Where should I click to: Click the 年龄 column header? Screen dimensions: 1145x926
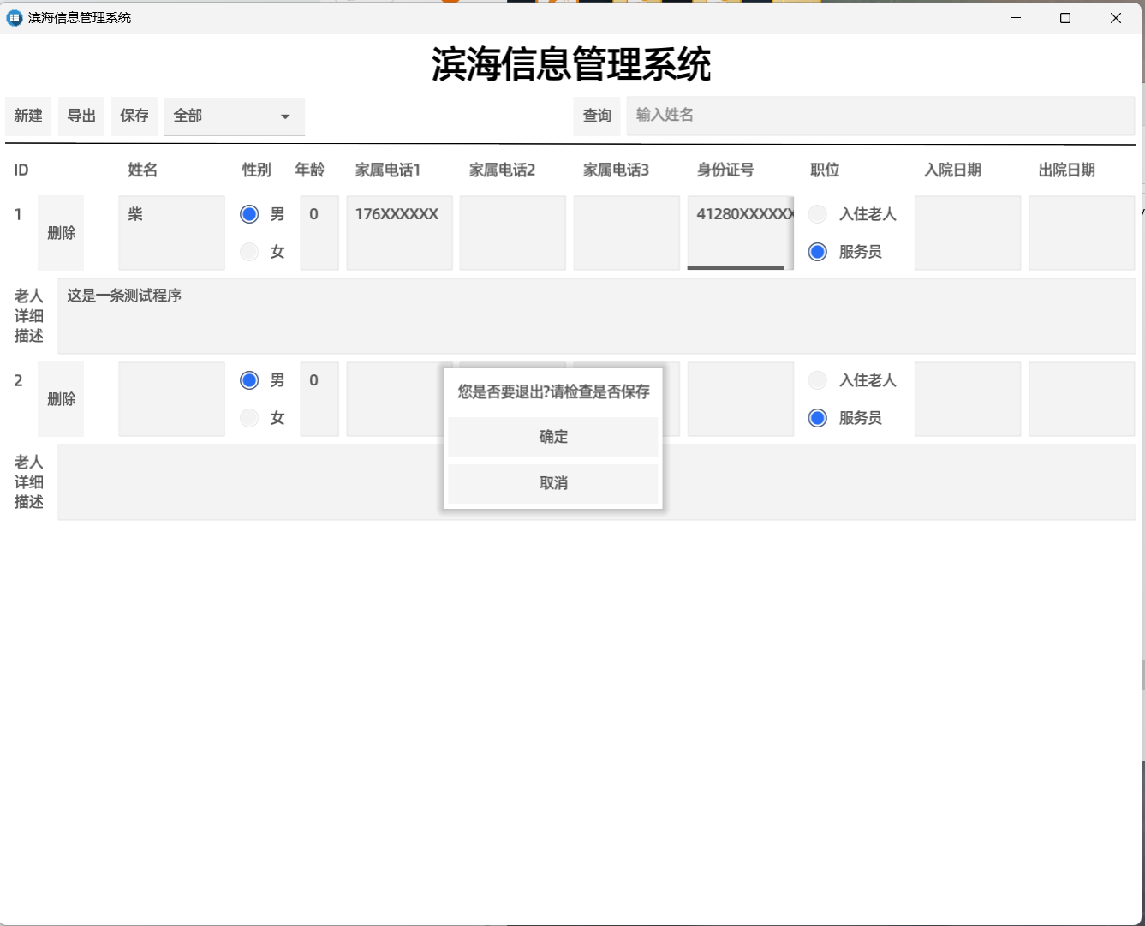coord(310,170)
